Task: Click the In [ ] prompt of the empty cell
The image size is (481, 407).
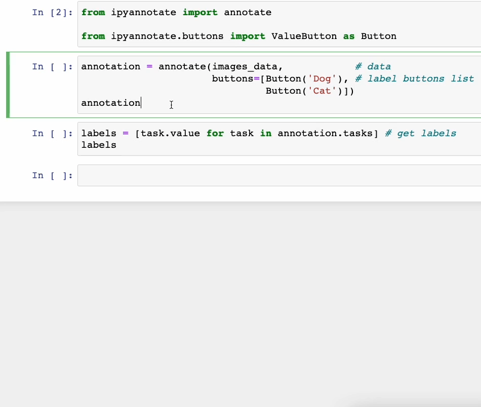Action: click(52, 175)
